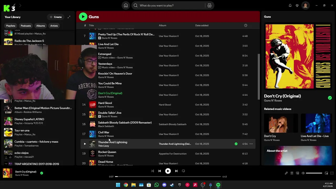Open the miniplayer

326,173
